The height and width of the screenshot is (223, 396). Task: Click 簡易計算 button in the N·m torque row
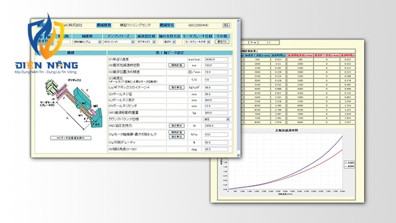[x=176, y=132]
